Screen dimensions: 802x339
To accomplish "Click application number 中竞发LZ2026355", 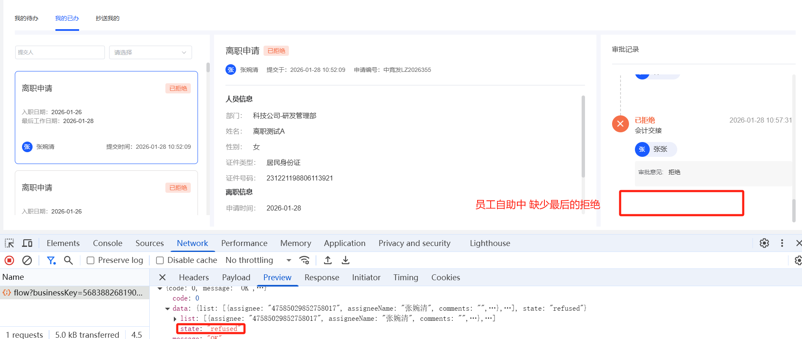I will [x=407, y=70].
